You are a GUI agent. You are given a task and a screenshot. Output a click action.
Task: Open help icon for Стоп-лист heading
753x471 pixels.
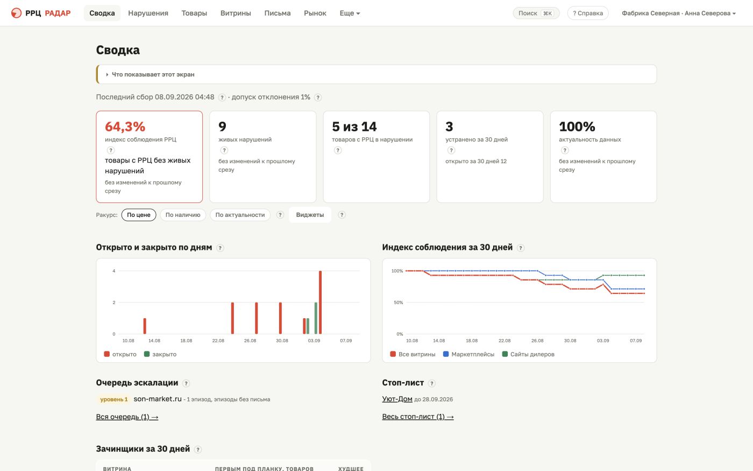click(x=432, y=383)
